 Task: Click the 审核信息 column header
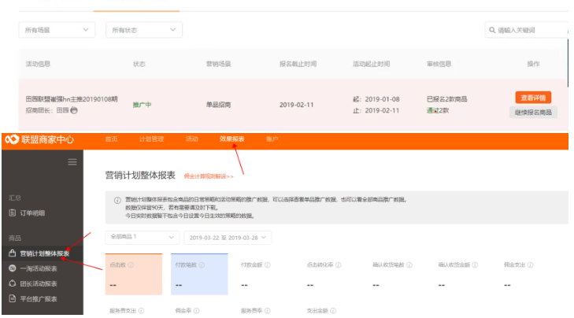click(x=439, y=64)
